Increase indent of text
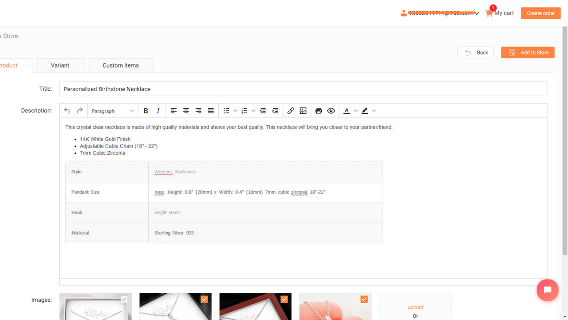This screenshot has width=568, height=320. pos(275,111)
